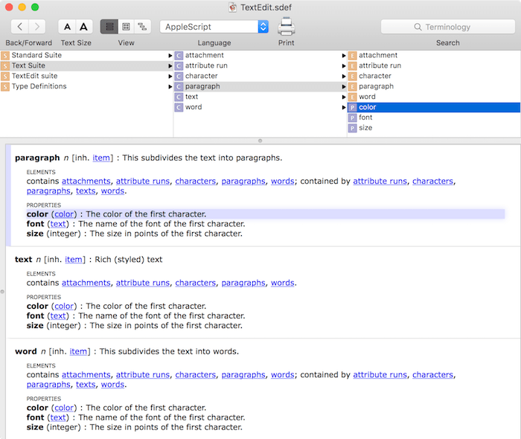Image resolution: width=521 pixels, height=439 pixels.
Task: Select attachment class in middle column
Action: tap(260, 55)
